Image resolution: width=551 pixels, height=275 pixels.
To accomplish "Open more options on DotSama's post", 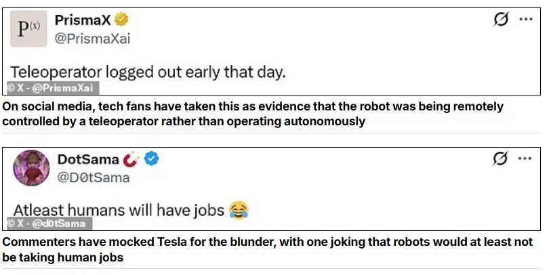I will pyautogui.click(x=525, y=158).
